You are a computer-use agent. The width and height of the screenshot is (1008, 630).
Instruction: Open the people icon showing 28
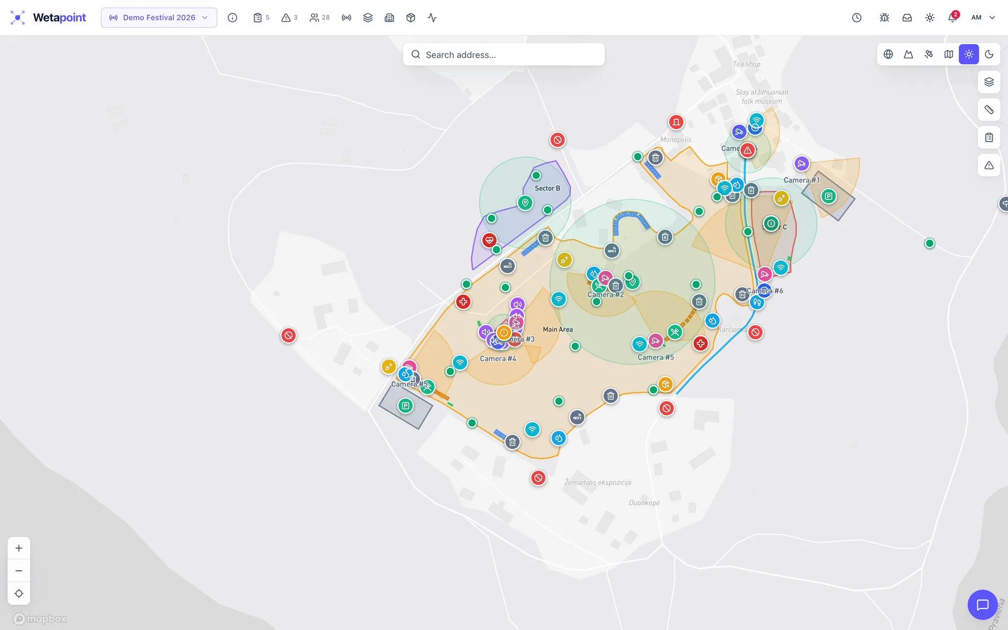(319, 17)
